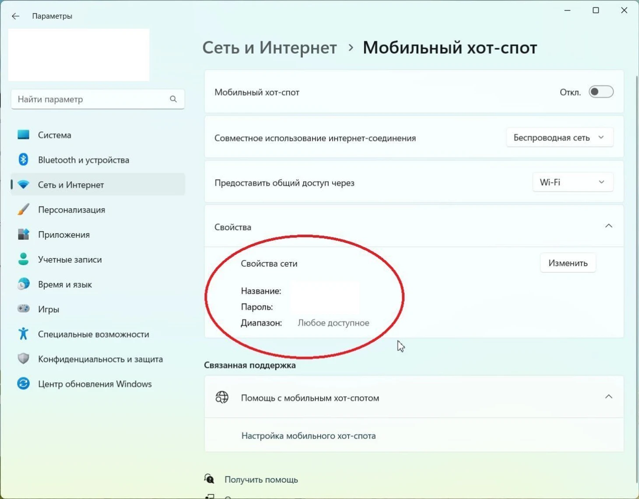The height and width of the screenshot is (499, 639).
Task: Click the Диапазон: label
Action: pos(261,323)
